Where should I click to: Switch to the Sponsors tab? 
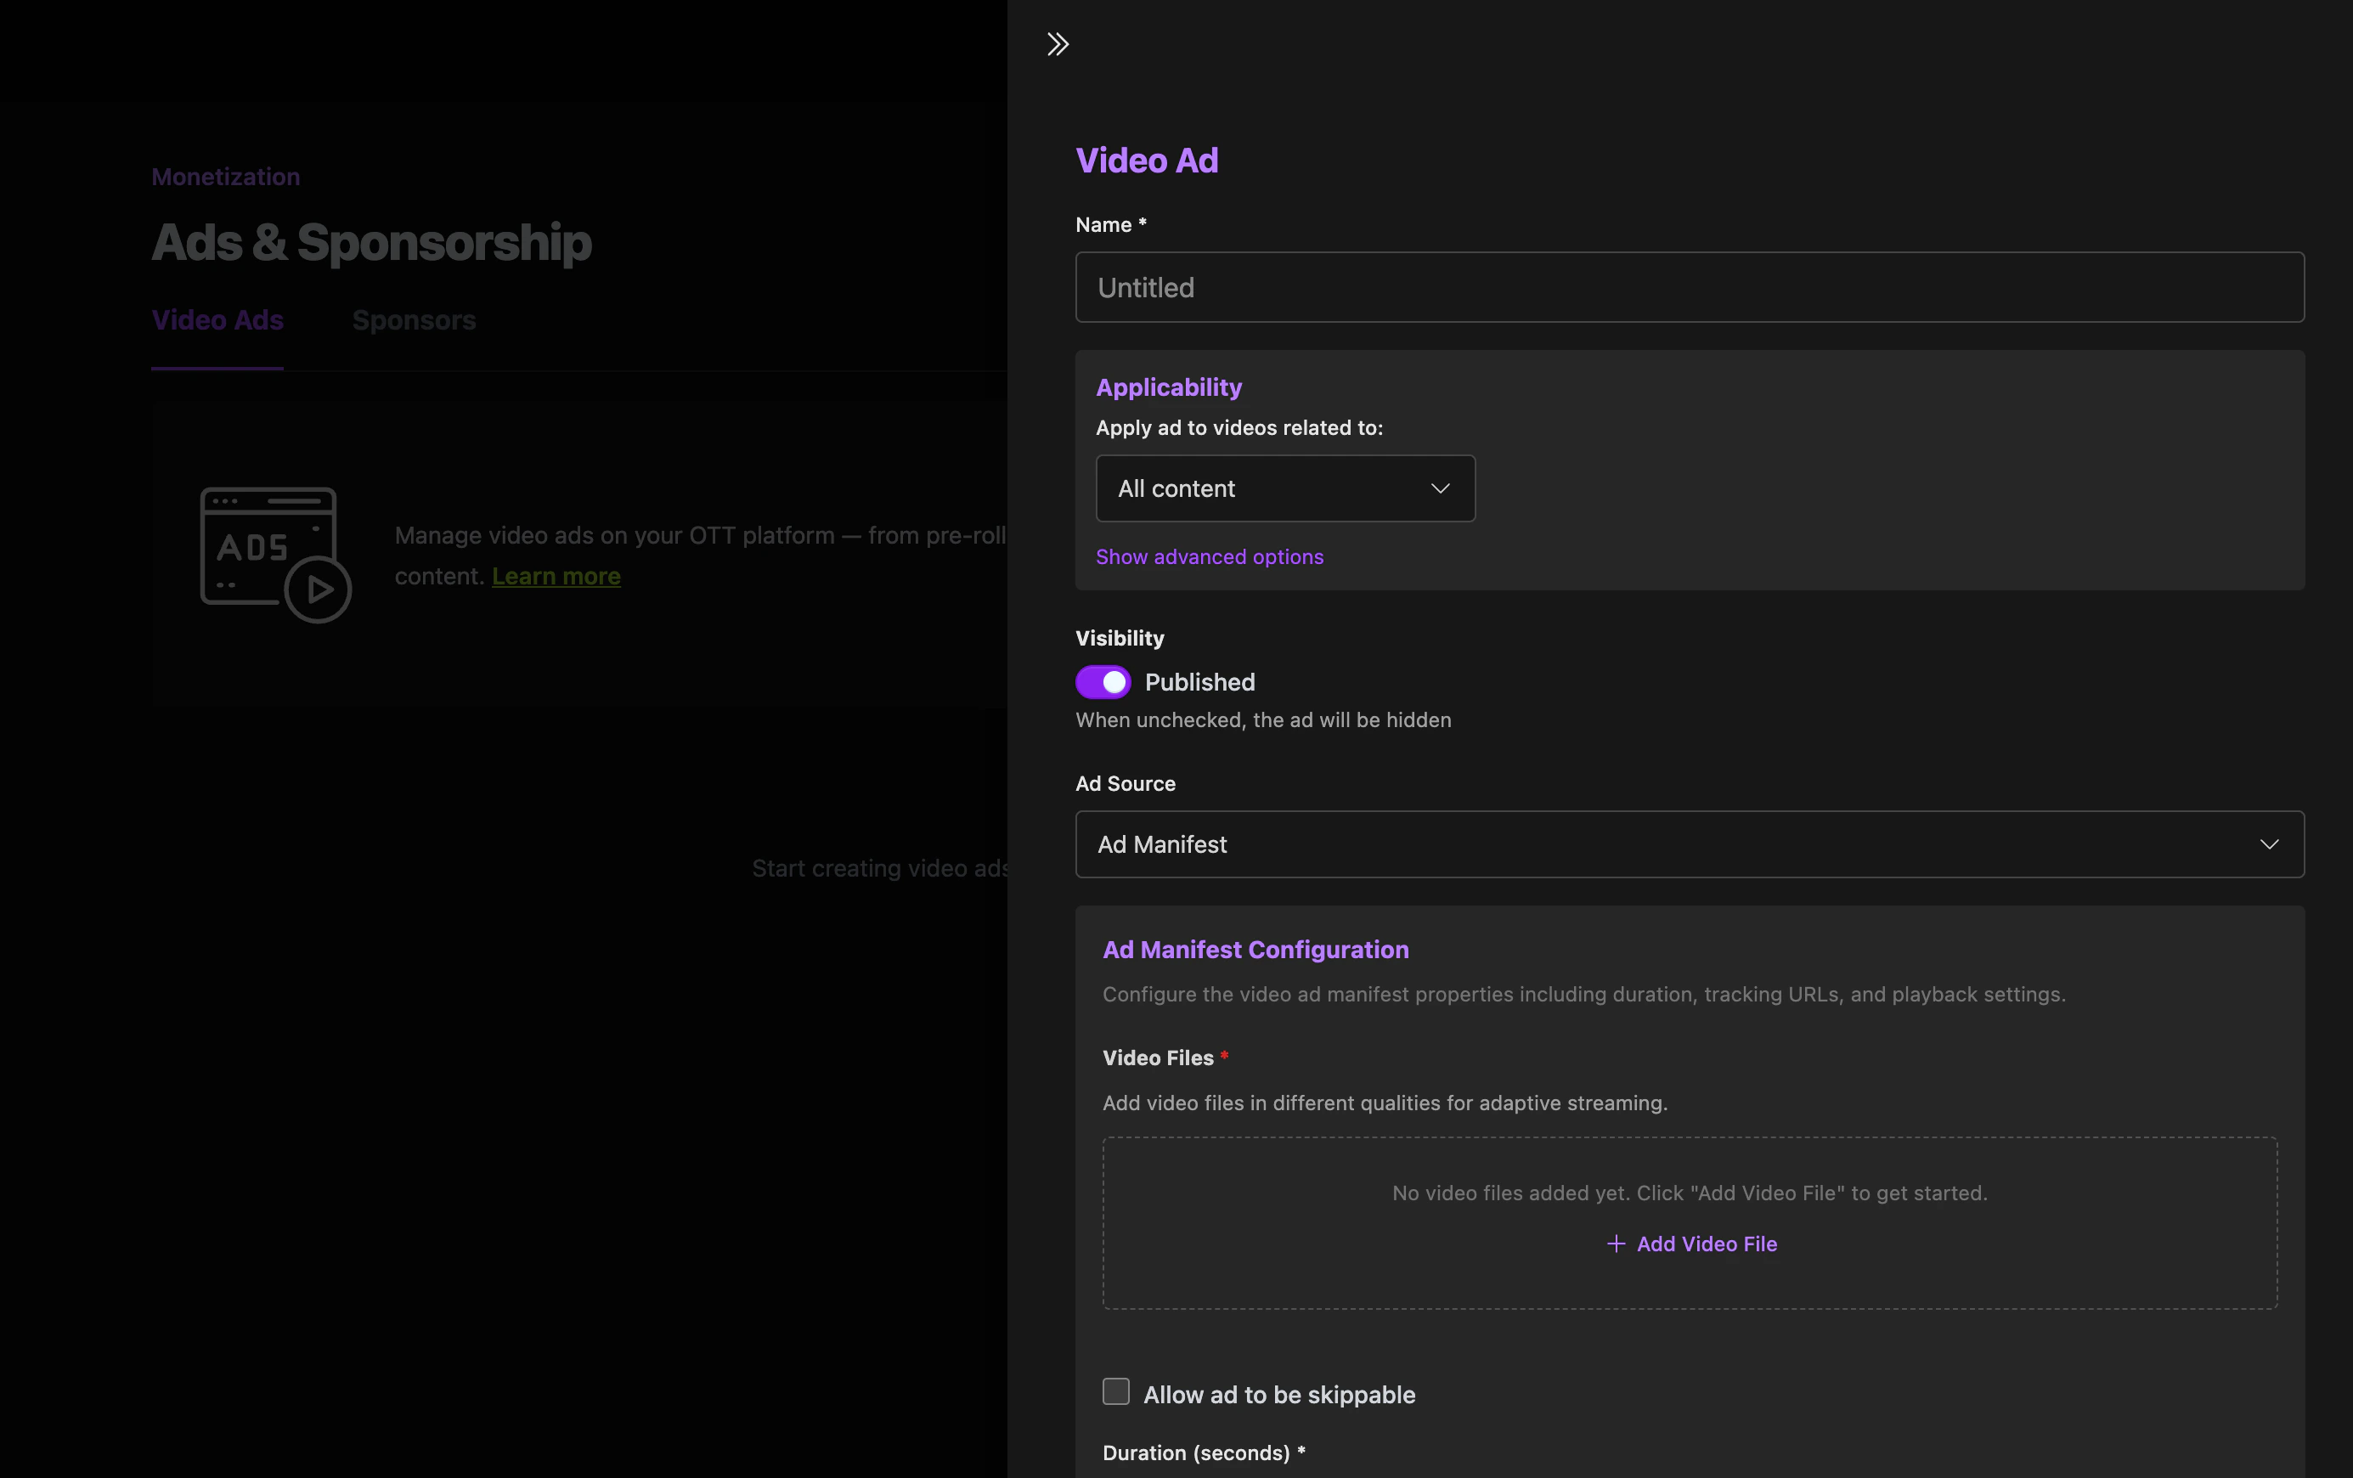coord(414,320)
